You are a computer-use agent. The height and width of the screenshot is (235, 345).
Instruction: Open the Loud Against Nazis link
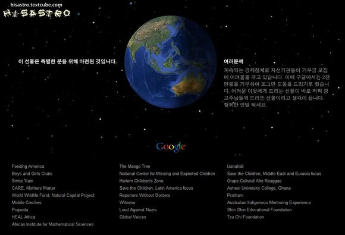pyautogui.click(x=138, y=210)
